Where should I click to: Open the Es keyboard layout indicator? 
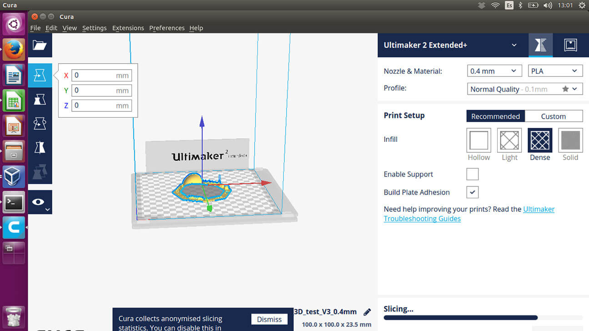(x=509, y=5)
